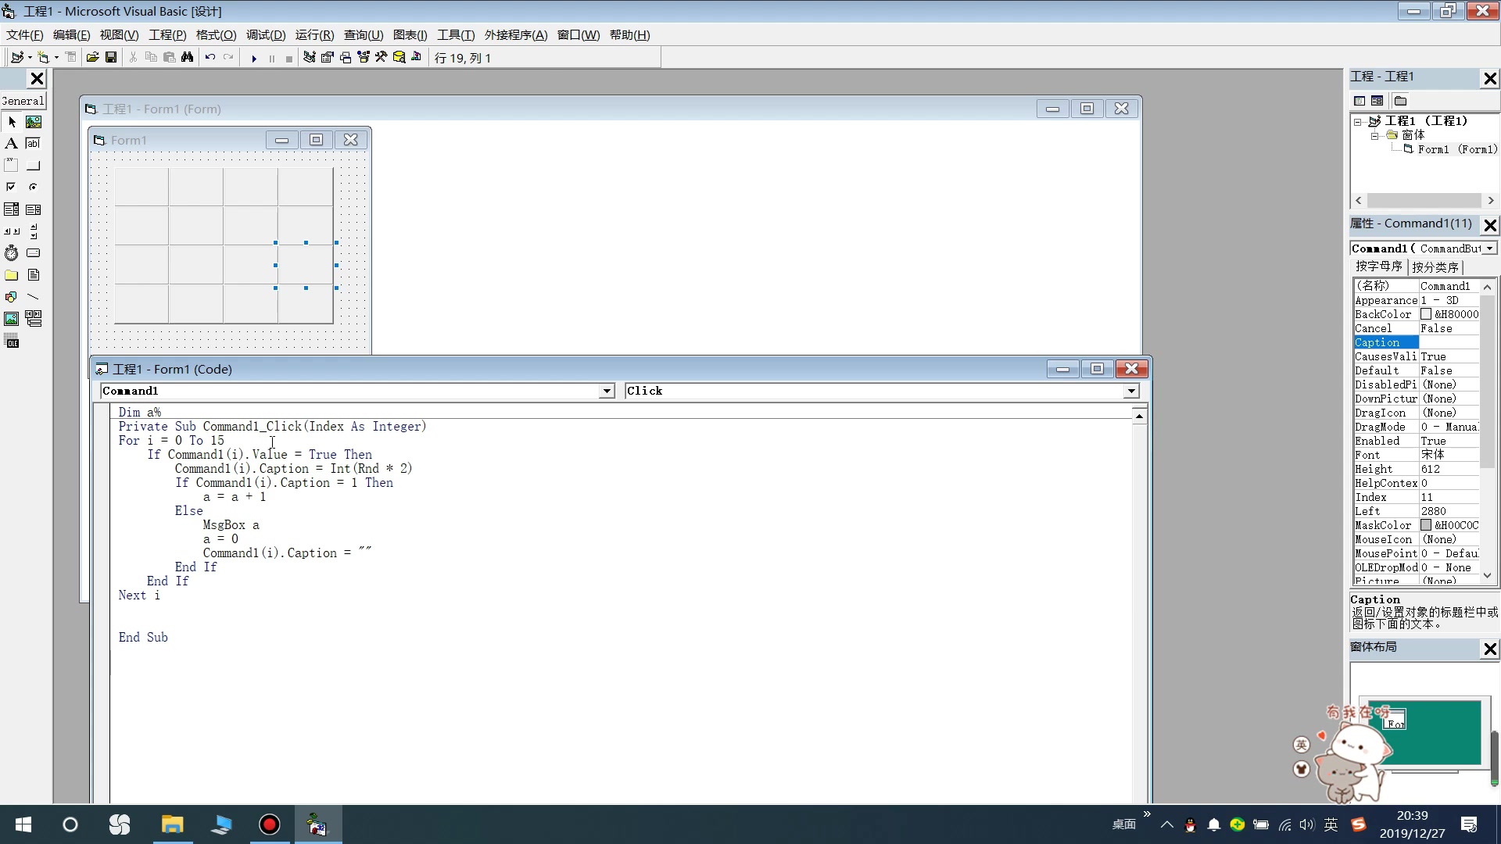Viewport: 1501px width, 844px height.
Task: Open Project Explorer from the toolbar
Action: 310,58
